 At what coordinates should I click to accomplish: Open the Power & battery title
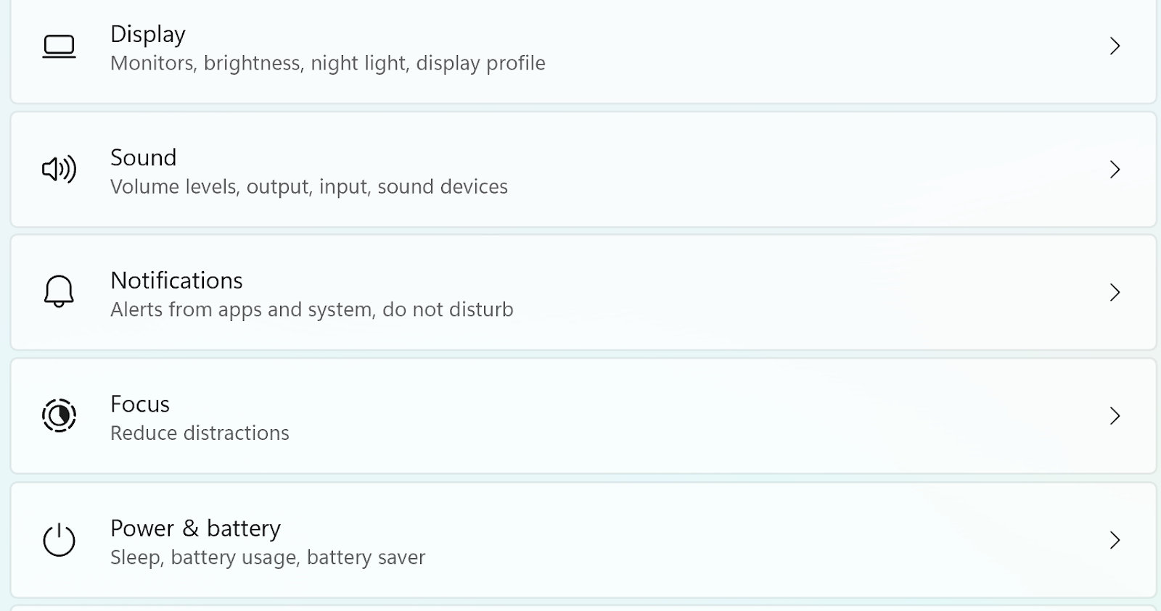point(195,528)
